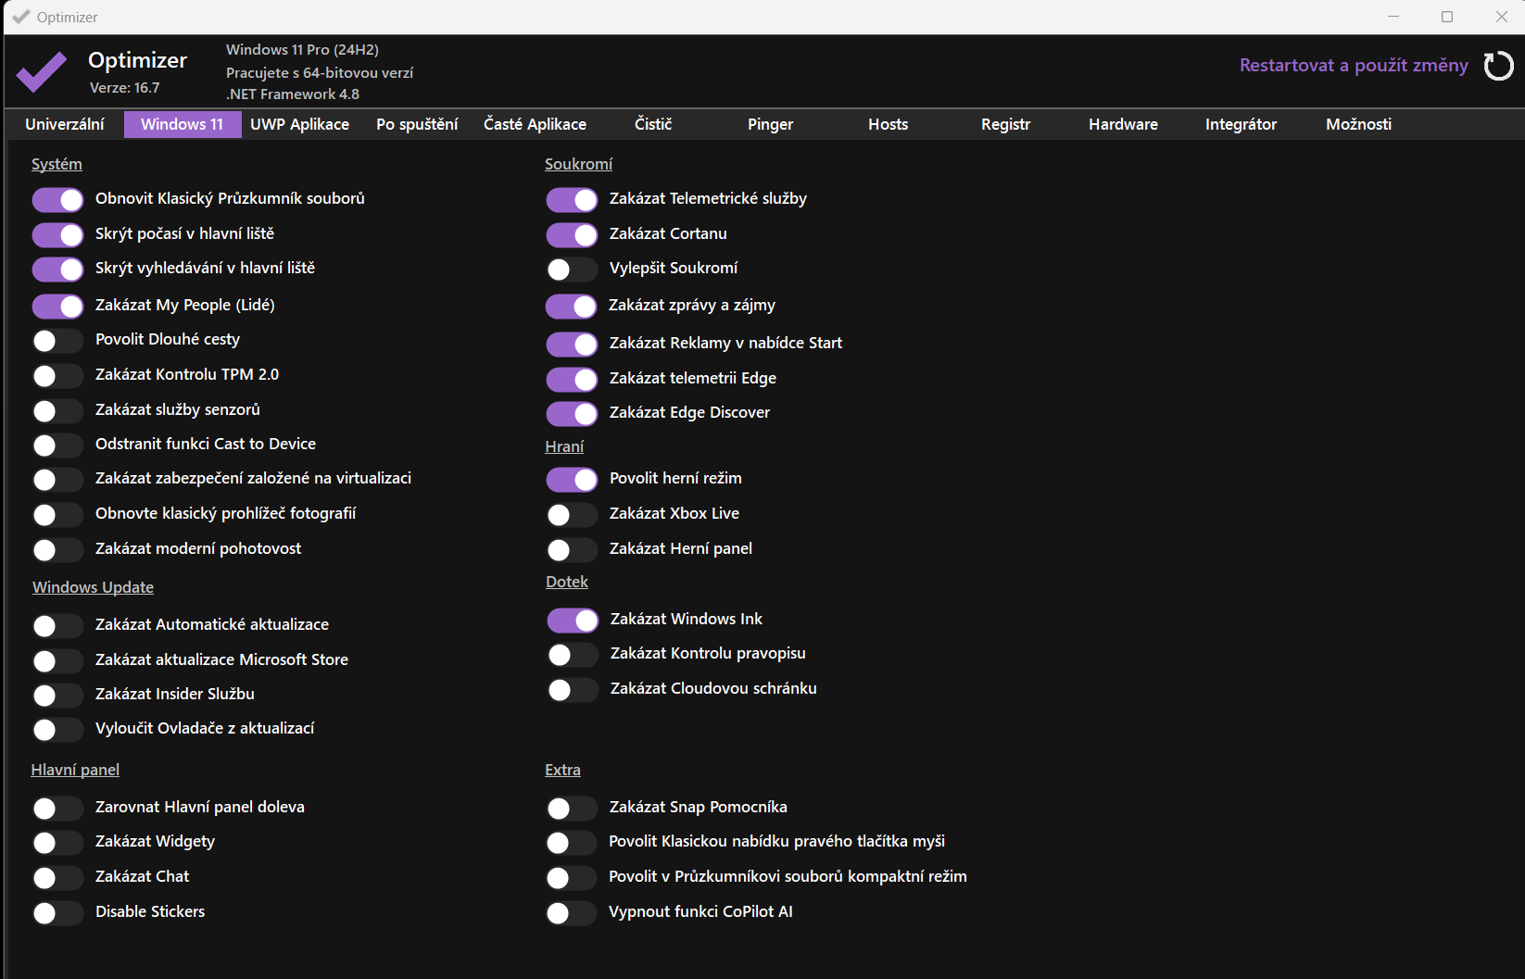Go to the Možnosti tab
The image size is (1525, 979).
tap(1358, 124)
